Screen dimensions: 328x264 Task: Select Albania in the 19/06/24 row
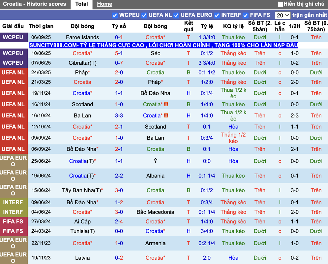(155, 176)
